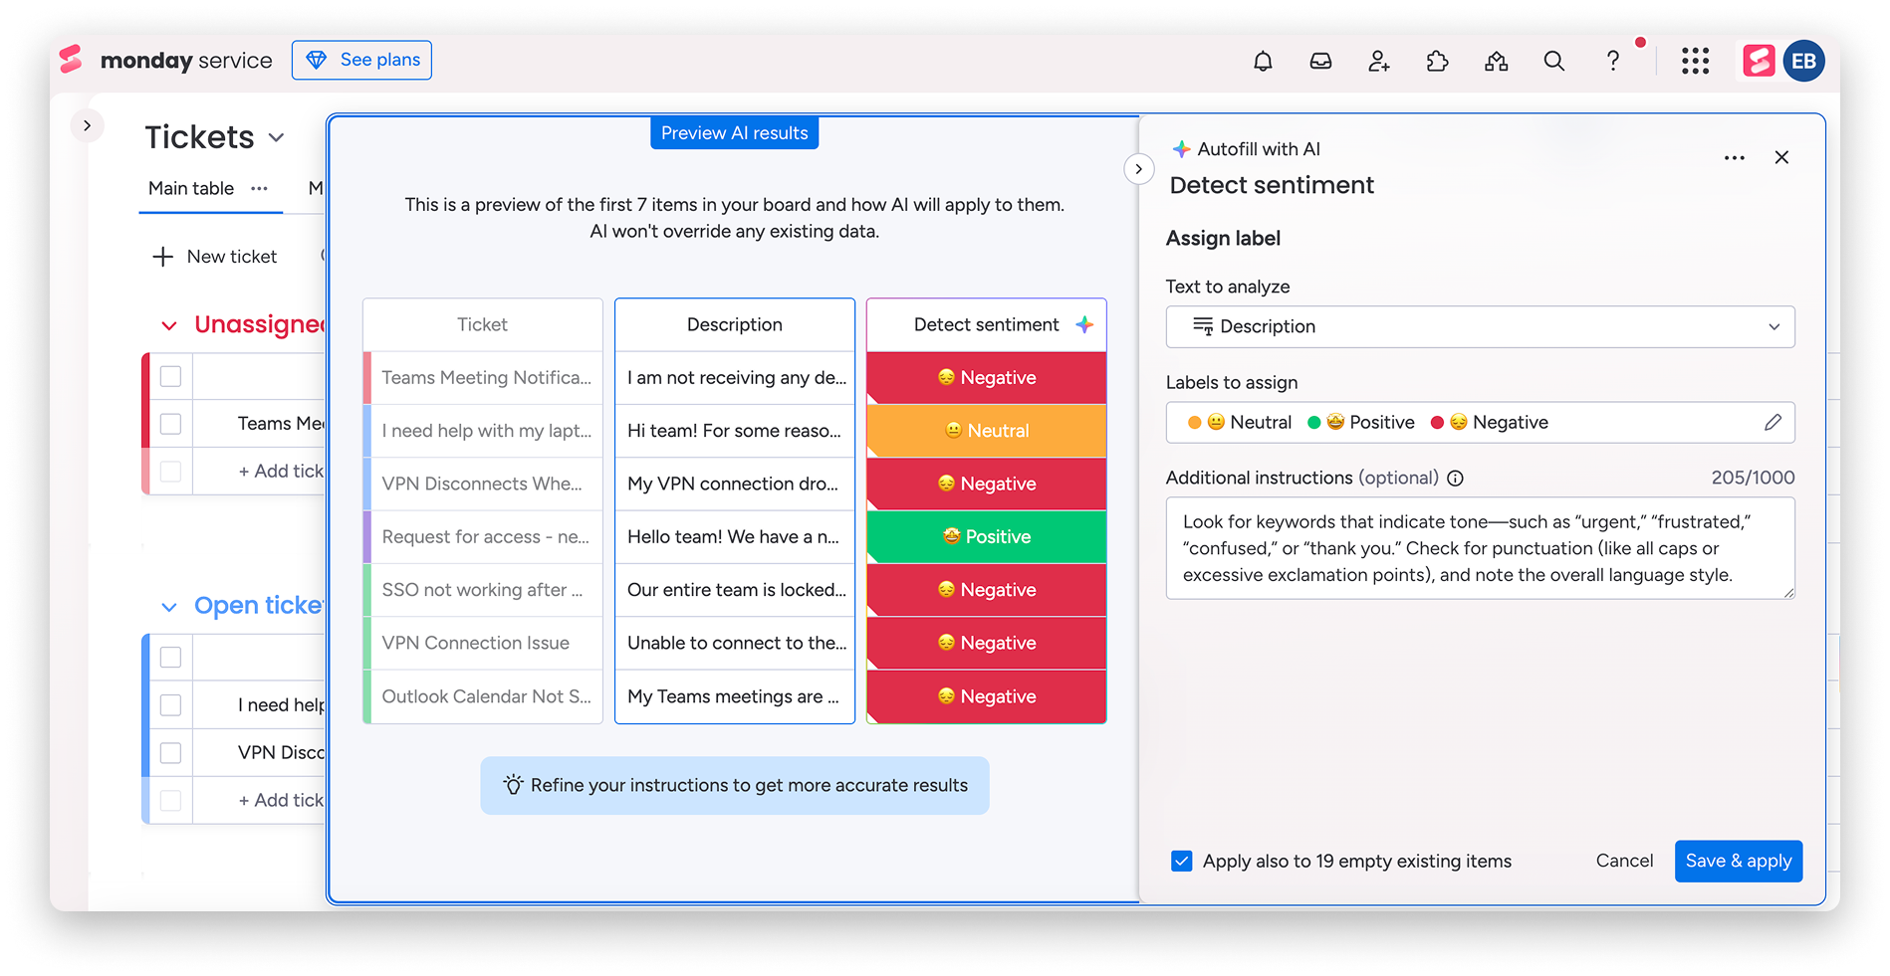
Task: Click the Ticket column header
Action: [483, 325]
